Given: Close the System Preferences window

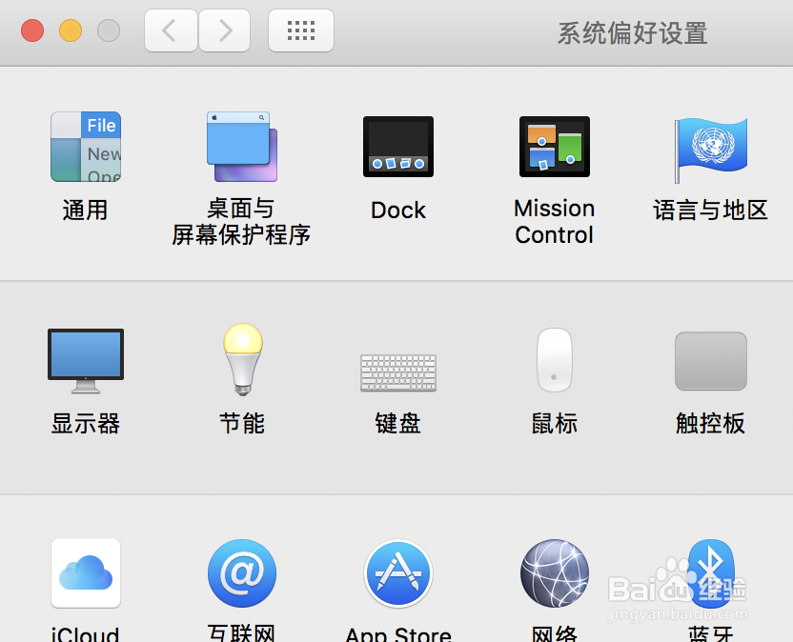Looking at the screenshot, I should [32, 30].
